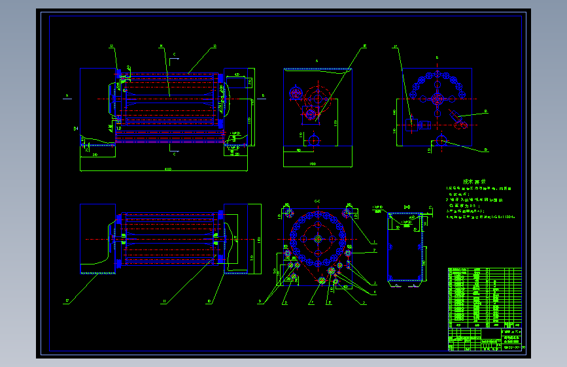Viewport: 567px width, 367px height.
Task: Select view label A above the pulley view
Action: [x=317, y=61]
